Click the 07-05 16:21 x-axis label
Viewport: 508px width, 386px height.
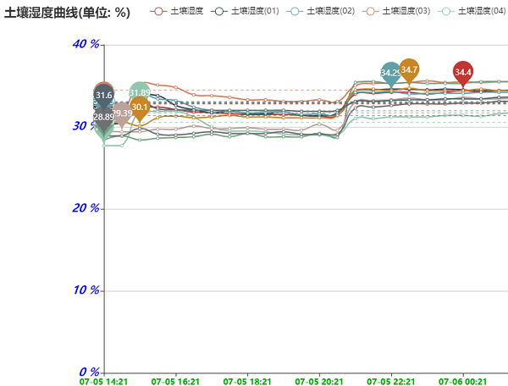175,381
